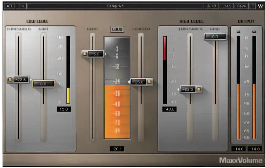Toggle the yellow button on Leveler -25.0

point(150,82)
